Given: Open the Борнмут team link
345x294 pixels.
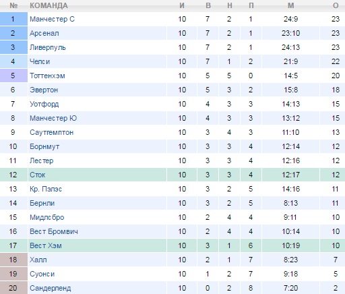Looking at the screenshot, I should [44, 146].
